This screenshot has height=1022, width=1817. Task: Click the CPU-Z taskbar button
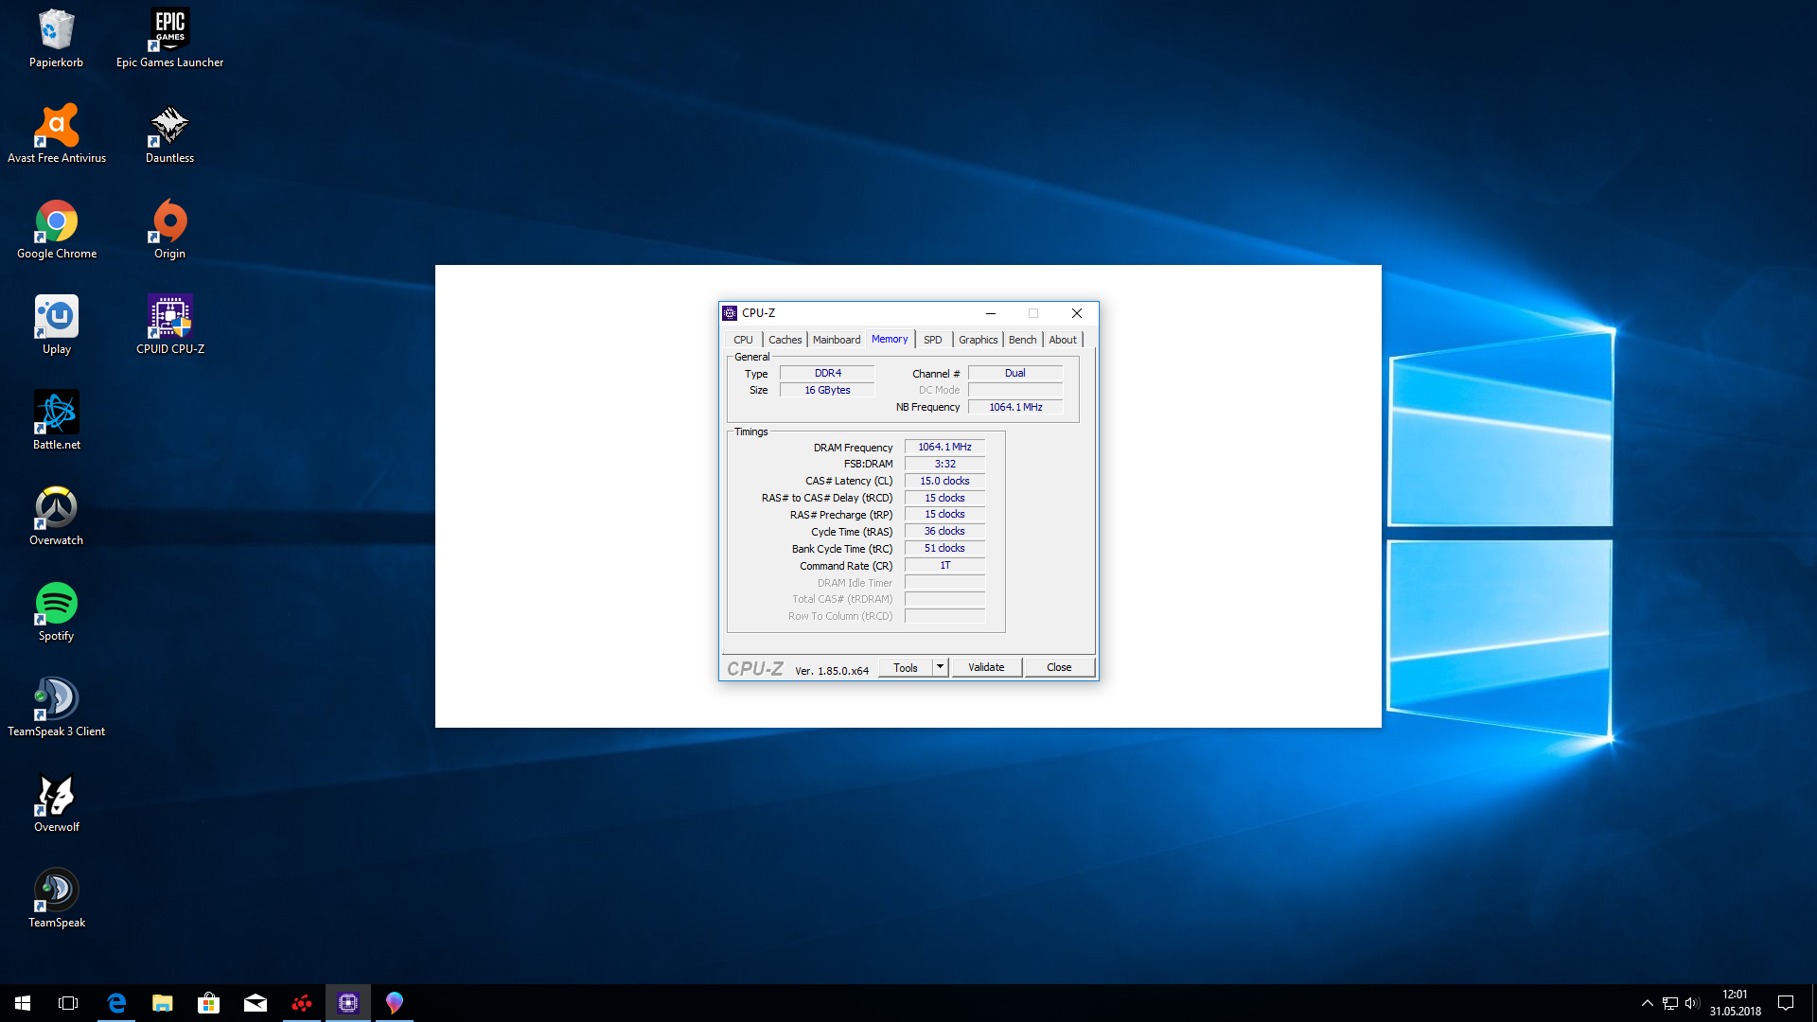click(348, 1003)
